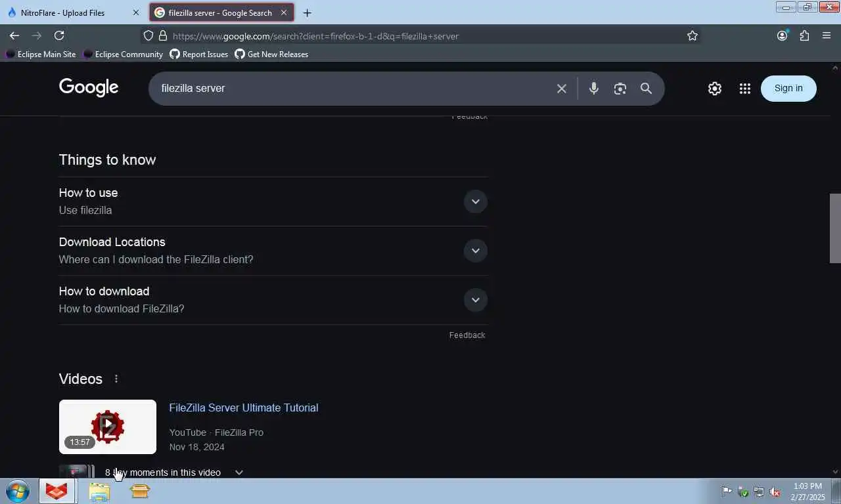Open the Eclipse Main Site bookmark
Image resolution: width=841 pixels, height=504 pixels.
41,54
